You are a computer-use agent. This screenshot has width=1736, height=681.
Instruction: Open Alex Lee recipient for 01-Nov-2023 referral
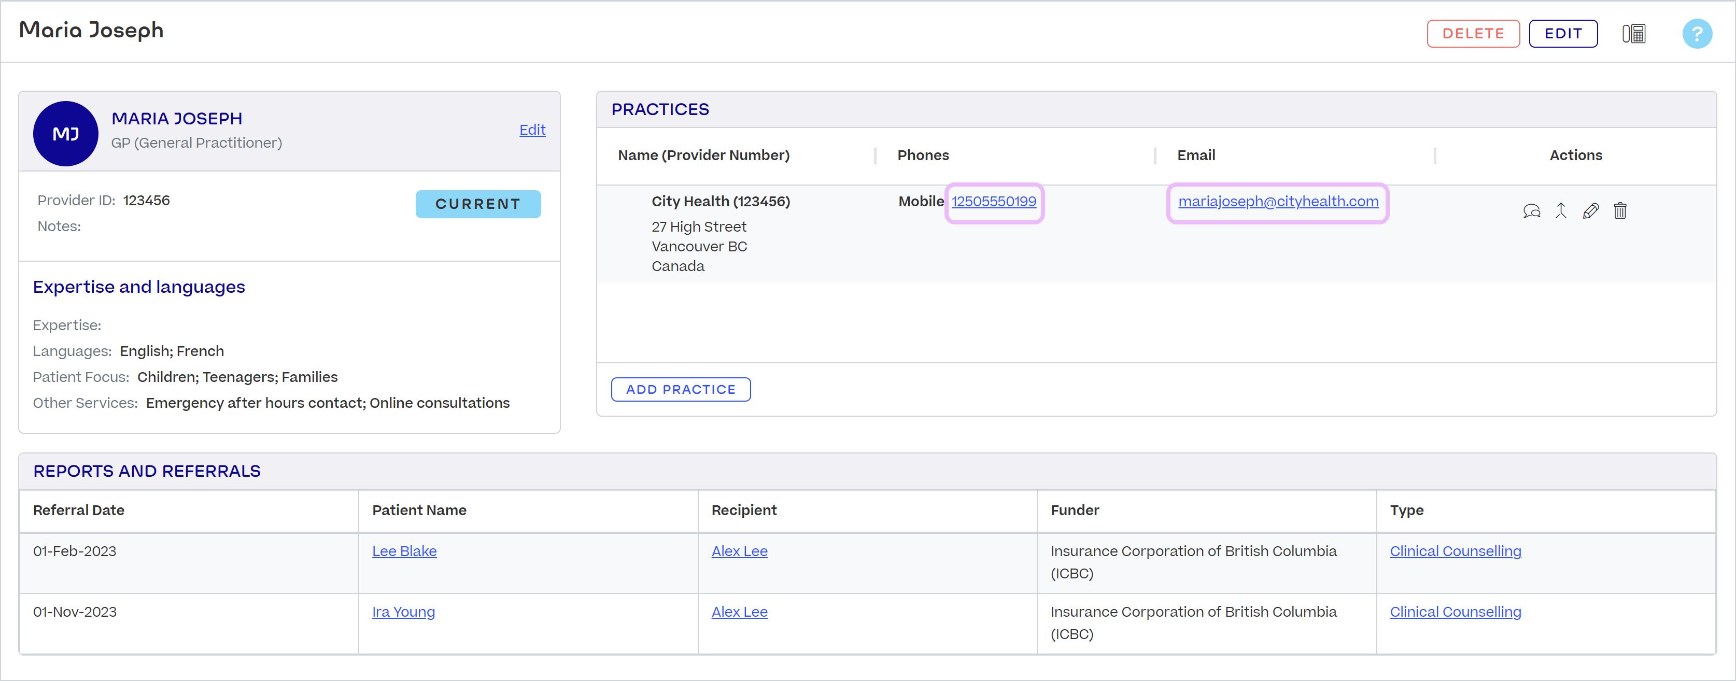click(739, 612)
